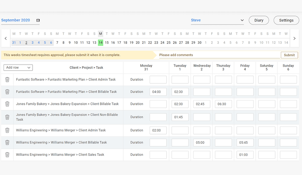Viewport: 302px width, 175px height.
Task: Edit Friday 05:45 Williams Billable duration
Action: click(245, 142)
